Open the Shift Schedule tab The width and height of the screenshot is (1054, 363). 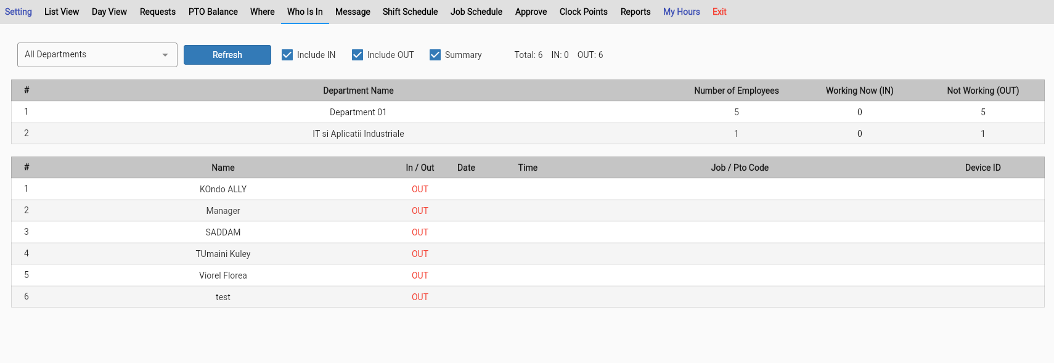410,12
